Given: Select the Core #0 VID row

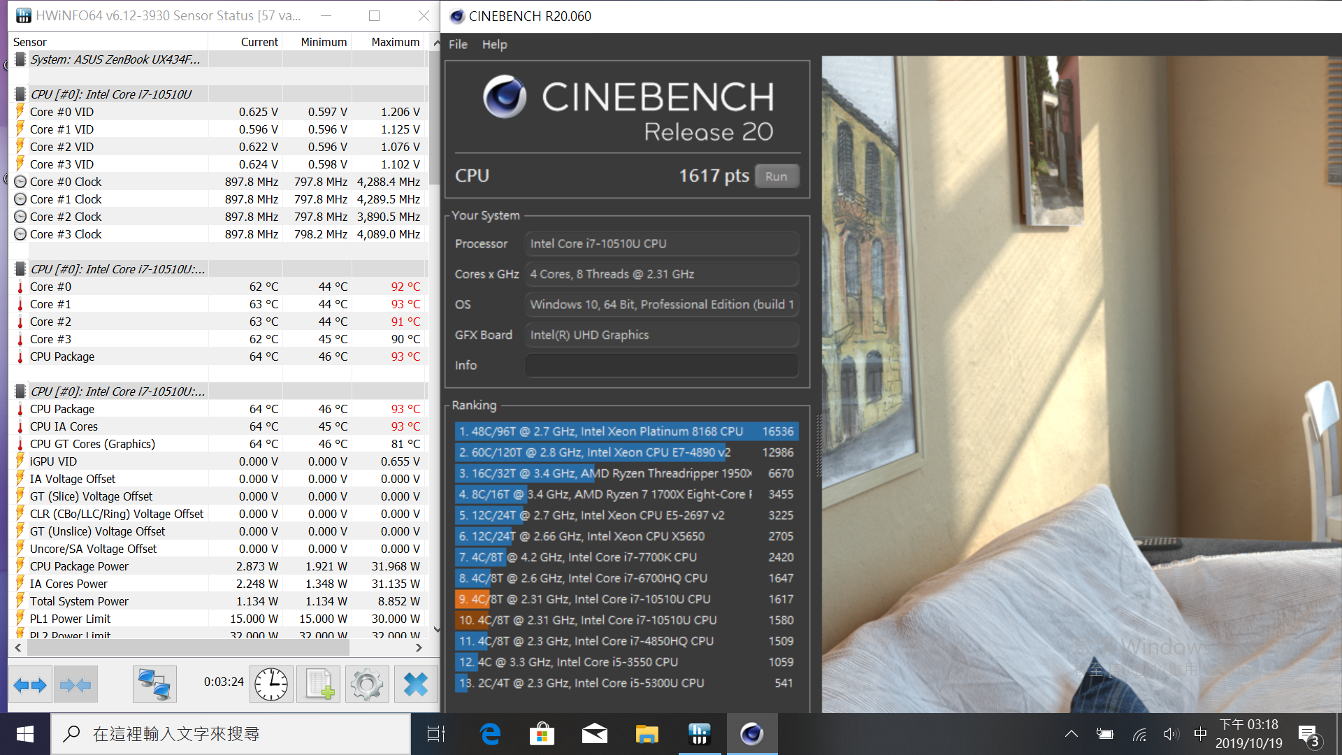Looking at the screenshot, I should (x=217, y=112).
